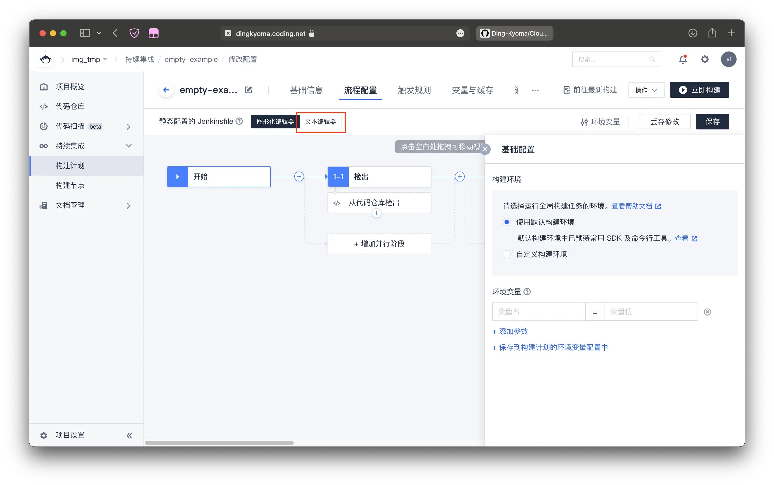Open settings gear in top header
This screenshot has height=485, width=774.
pyautogui.click(x=704, y=59)
